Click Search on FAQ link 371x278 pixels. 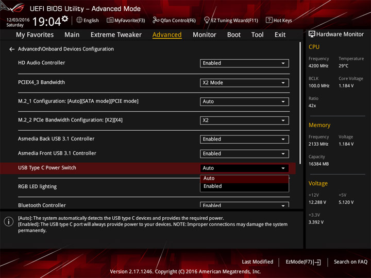point(350,262)
